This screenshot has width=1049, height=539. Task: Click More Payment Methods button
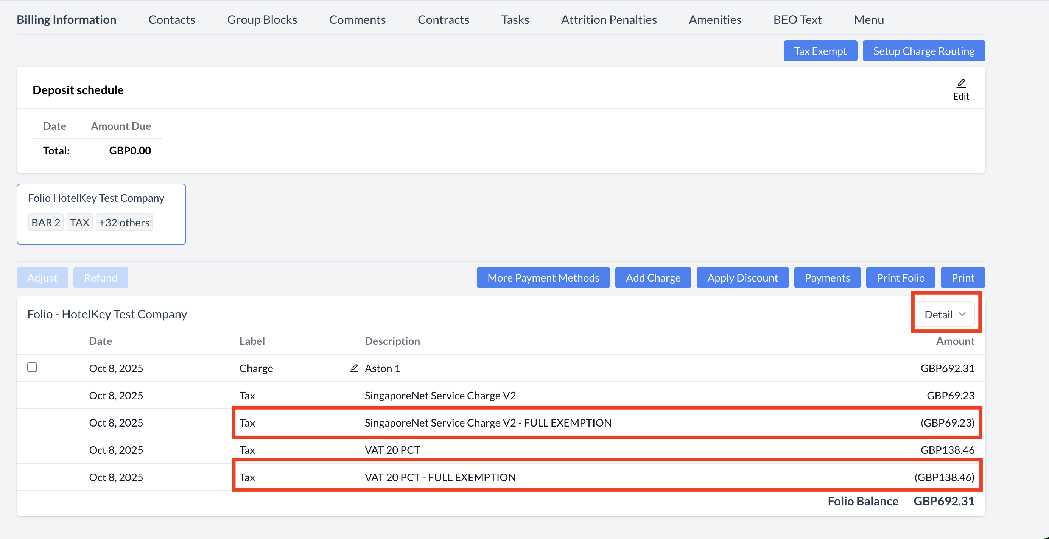[x=543, y=278]
